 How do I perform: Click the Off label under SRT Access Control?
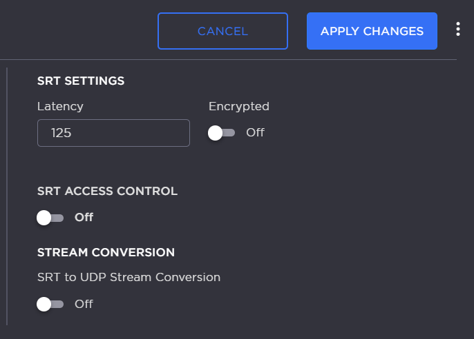point(84,218)
